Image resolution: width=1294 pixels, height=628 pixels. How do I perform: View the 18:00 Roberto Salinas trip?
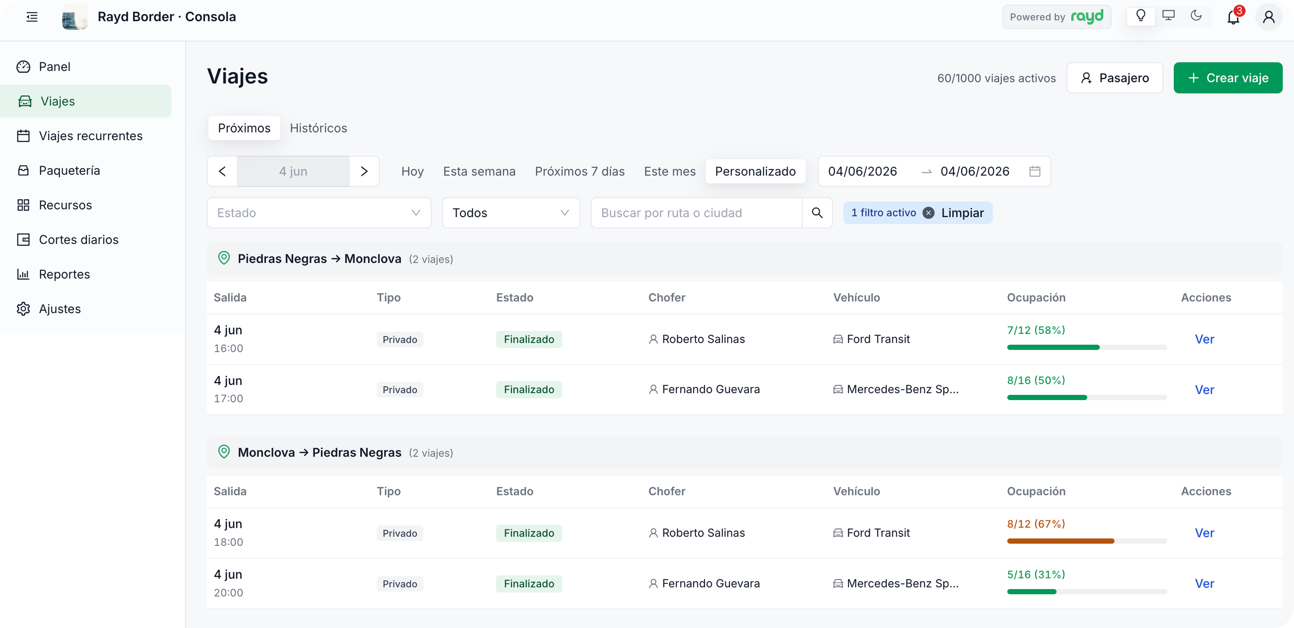(1204, 533)
